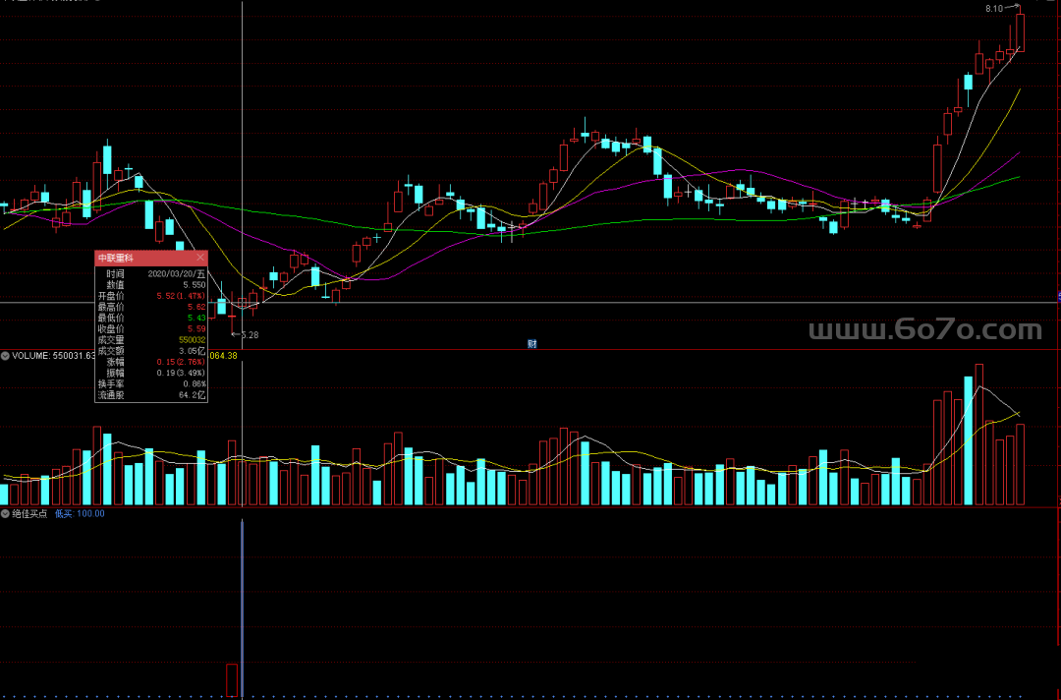Image resolution: width=1061 pixels, height=700 pixels.
Task: Click the 开盘价 row in data popup
Action: (151, 295)
